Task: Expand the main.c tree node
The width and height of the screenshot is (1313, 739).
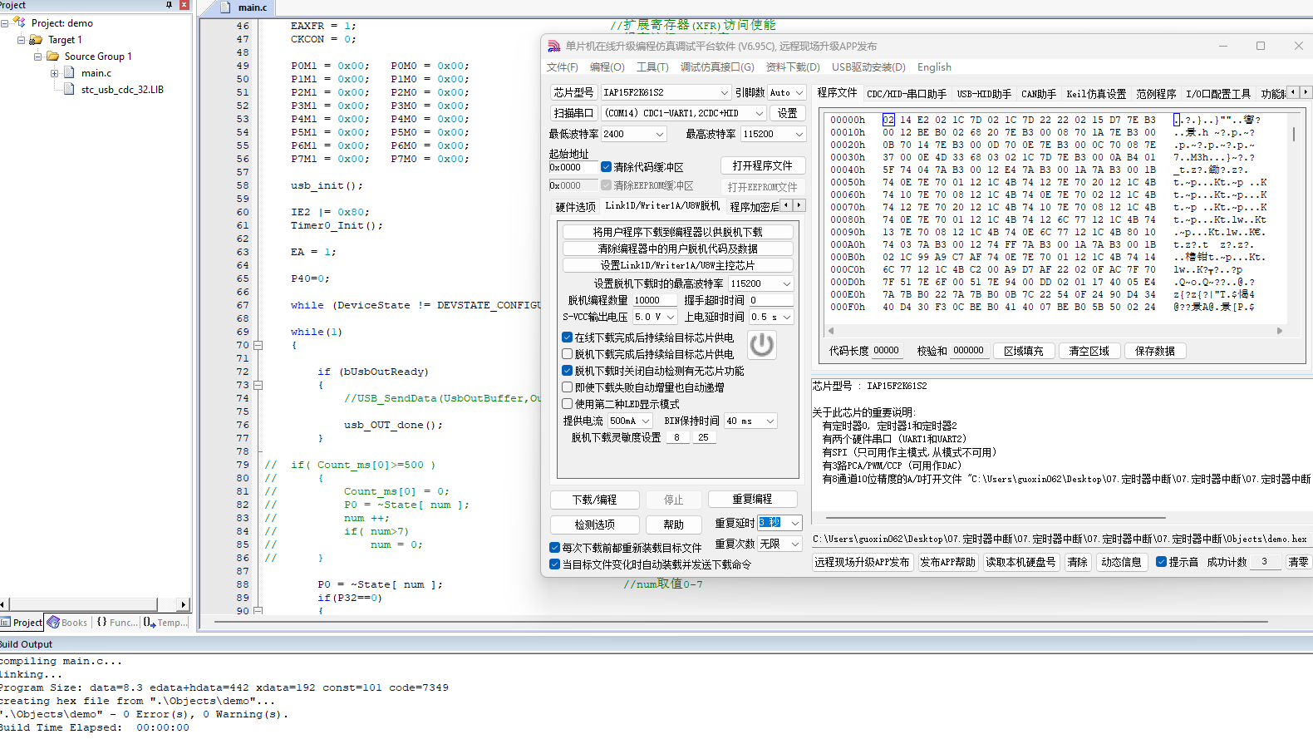Action: pos(55,73)
